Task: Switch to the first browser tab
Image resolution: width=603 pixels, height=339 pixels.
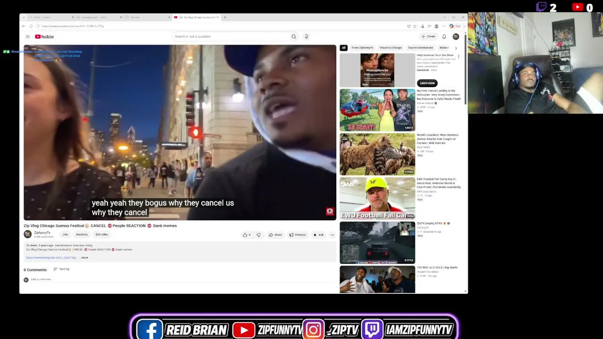Action: point(51,17)
